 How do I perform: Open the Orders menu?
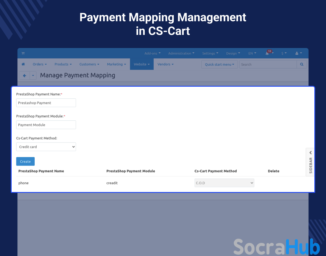40,64
